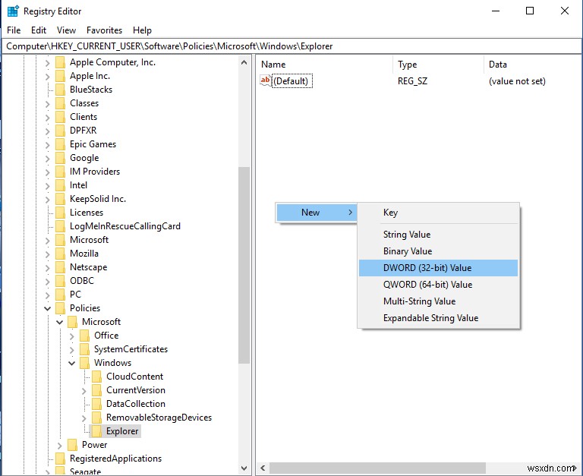Open the View menu
The height and width of the screenshot is (476, 583).
click(66, 30)
